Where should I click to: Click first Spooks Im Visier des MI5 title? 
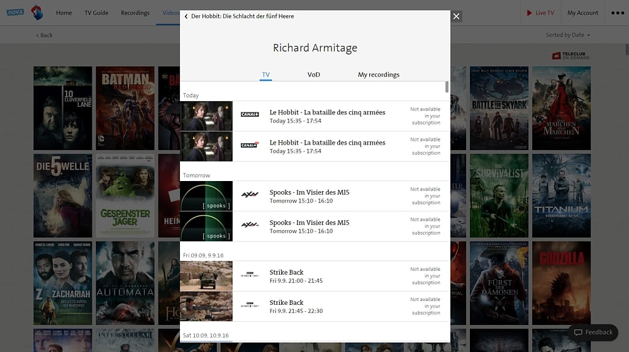pyautogui.click(x=309, y=192)
